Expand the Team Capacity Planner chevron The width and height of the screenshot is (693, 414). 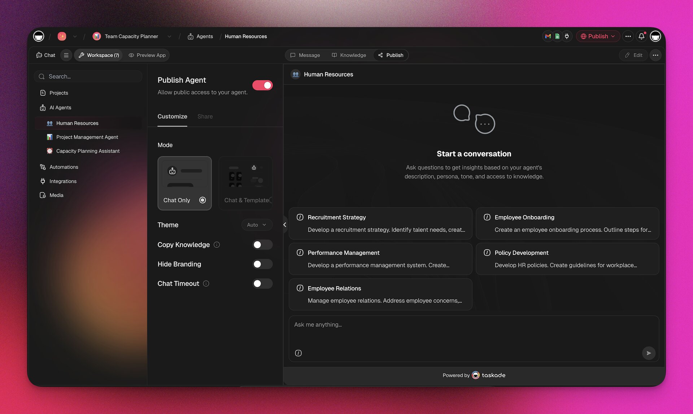pyautogui.click(x=169, y=36)
